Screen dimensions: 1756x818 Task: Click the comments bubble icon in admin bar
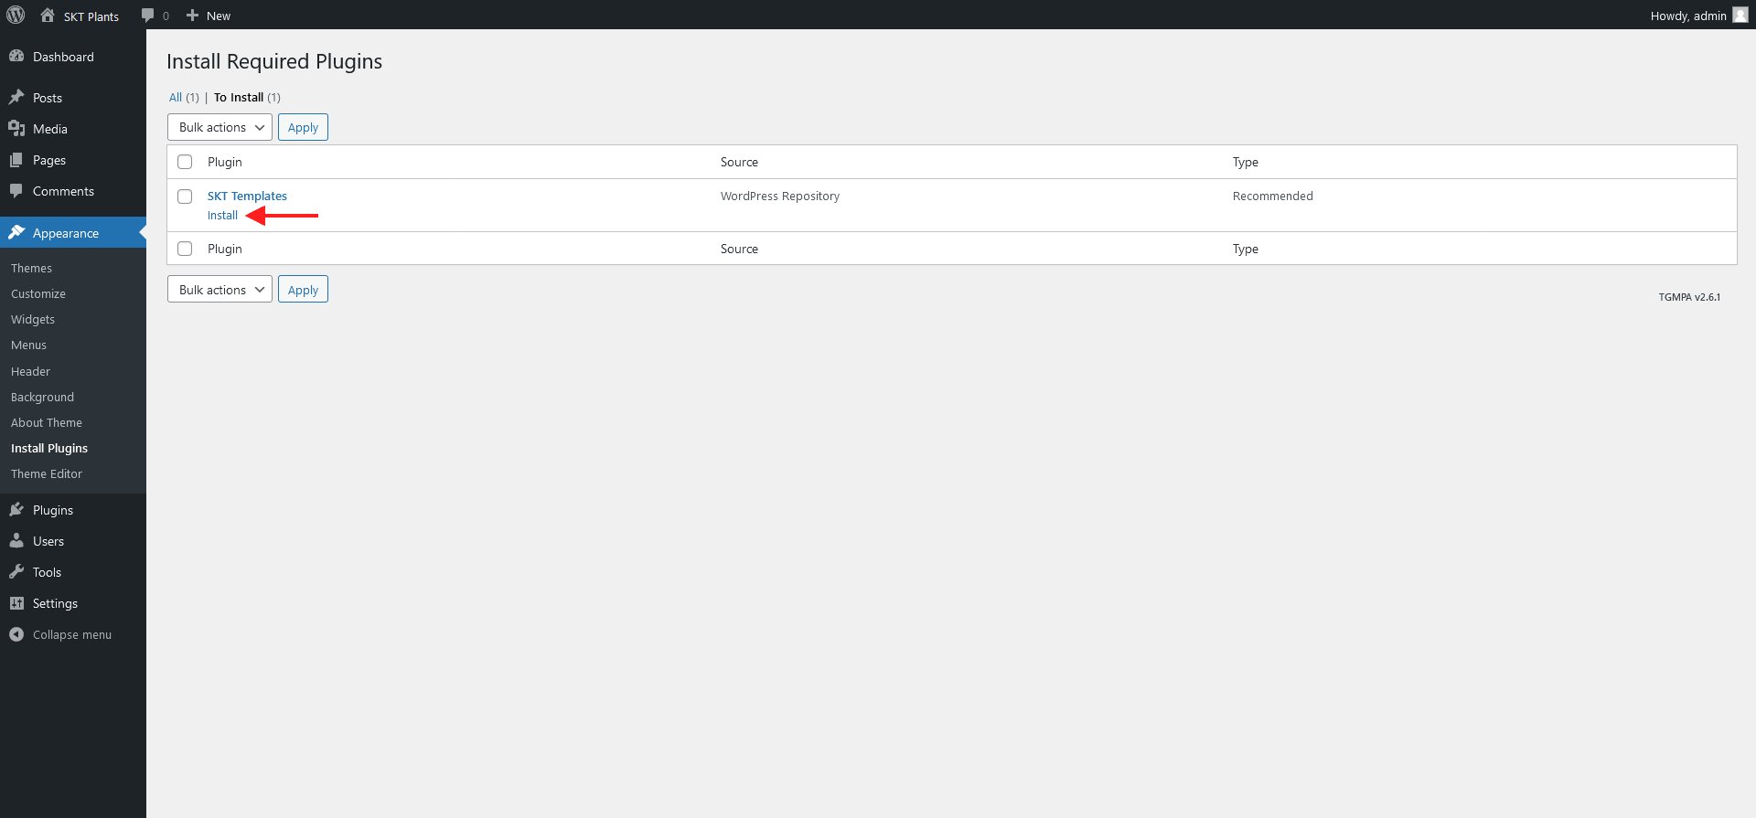tap(147, 16)
